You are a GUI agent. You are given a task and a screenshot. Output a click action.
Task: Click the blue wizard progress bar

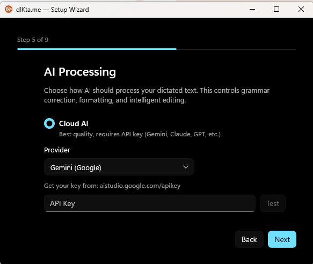(97, 49)
